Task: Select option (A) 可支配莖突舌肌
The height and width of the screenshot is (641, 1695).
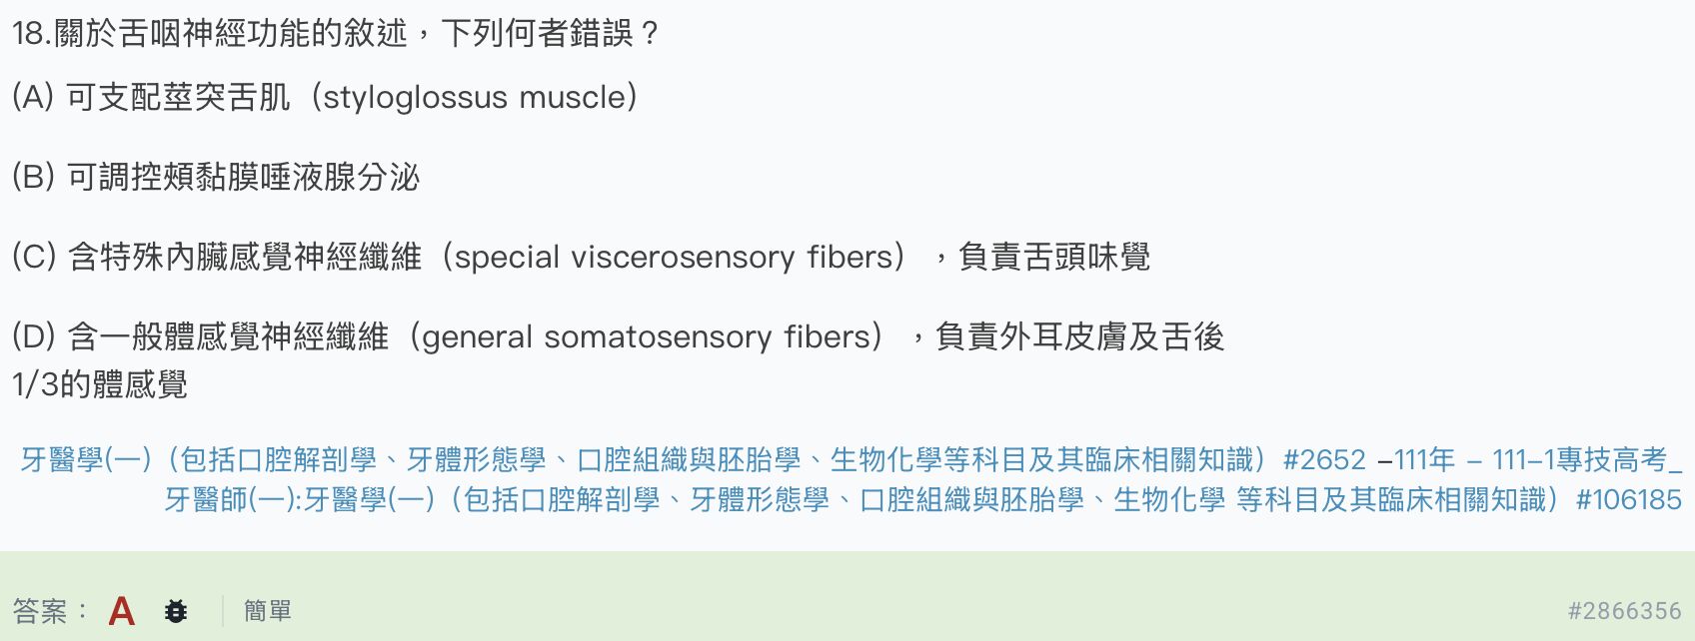Action: click(x=325, y=98)
